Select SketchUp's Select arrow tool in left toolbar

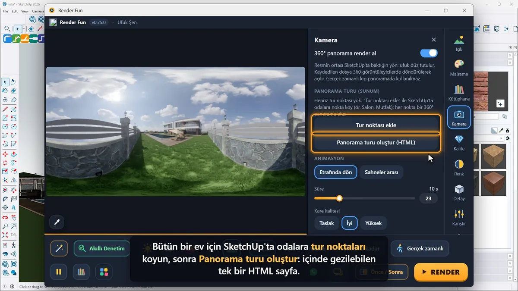[4, 82]
